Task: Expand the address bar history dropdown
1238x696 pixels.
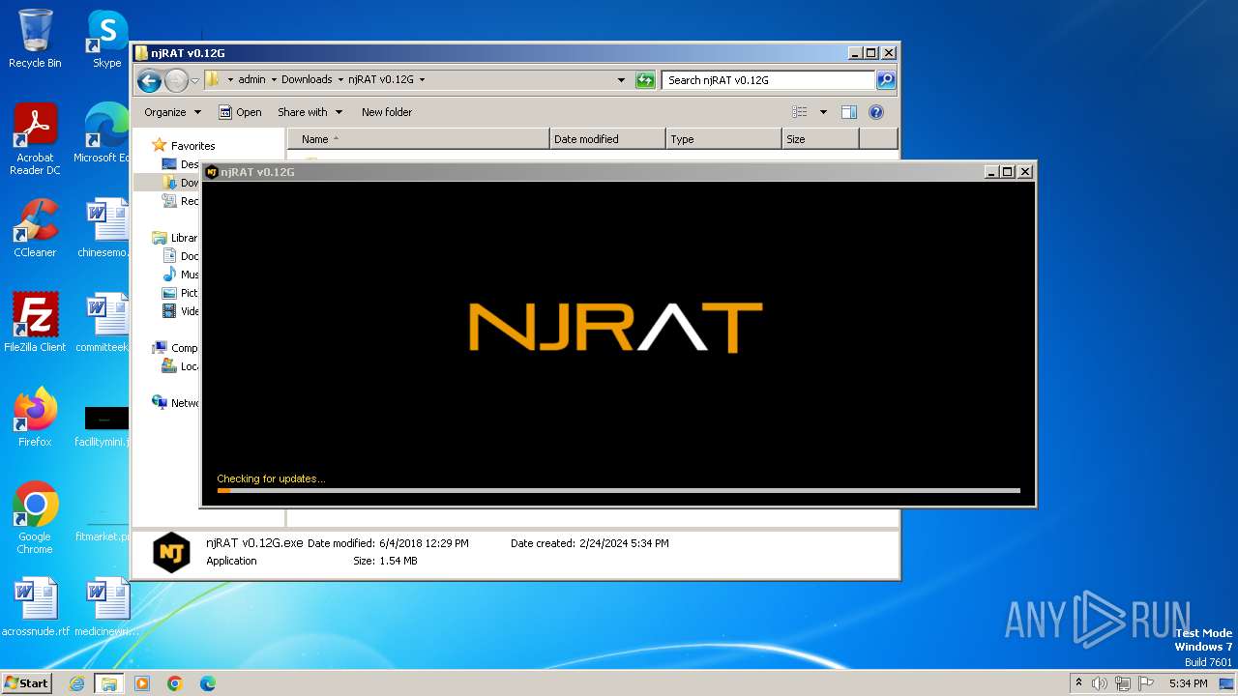Action: tap(621, 80)
